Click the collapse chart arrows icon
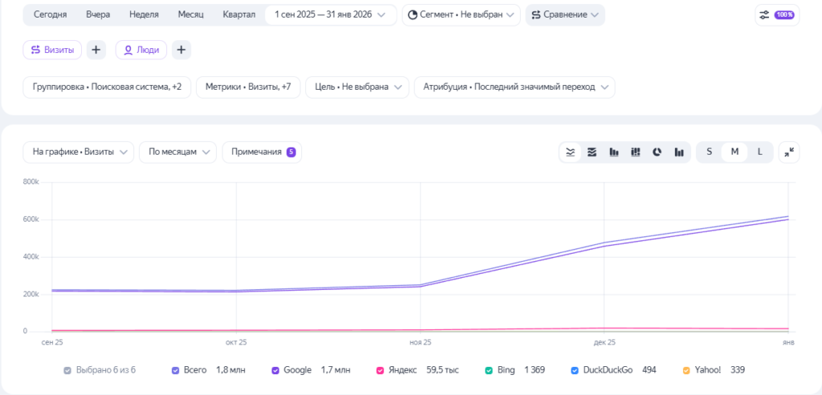Viewport: 822px width, 395px height. point(789,152)
